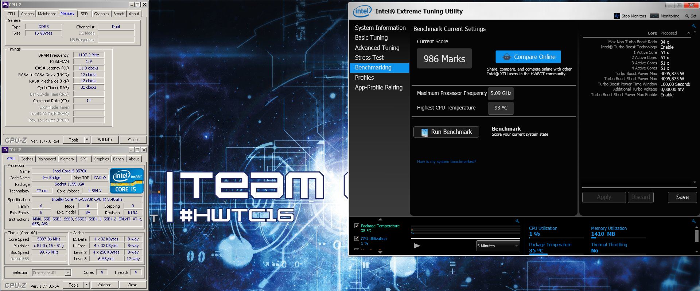
Task: Select App-Profile Pairing in XTU sidebar
Action: (378, 87)
